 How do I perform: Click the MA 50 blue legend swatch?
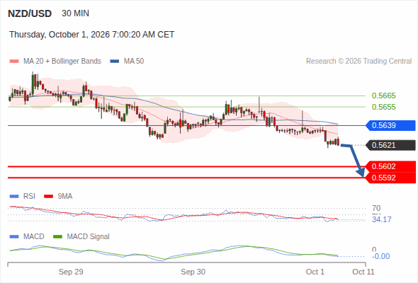point(115,62)
